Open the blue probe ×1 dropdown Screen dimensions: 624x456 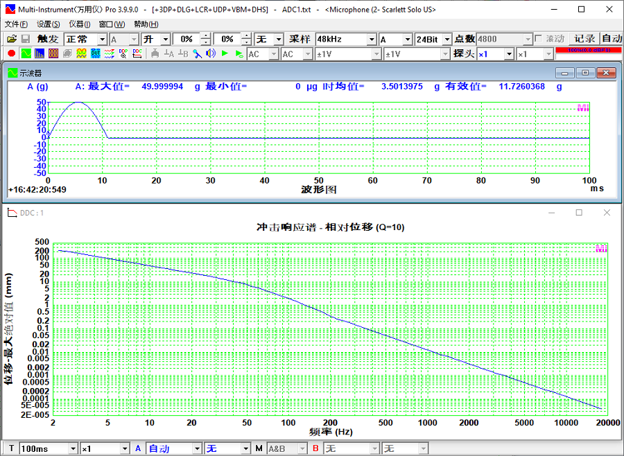(x=510, y=54)
